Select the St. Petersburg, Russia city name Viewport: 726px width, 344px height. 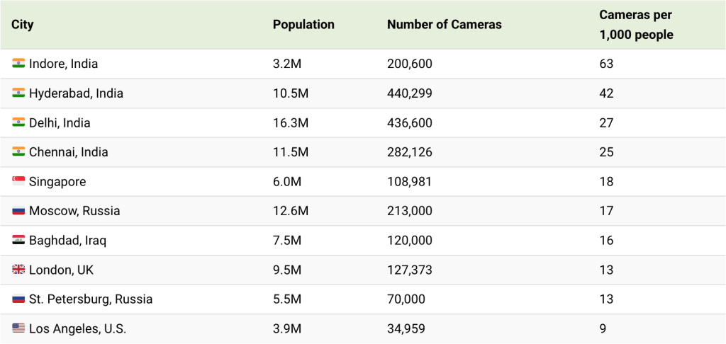pyautogui.click(x=91, y=299)
